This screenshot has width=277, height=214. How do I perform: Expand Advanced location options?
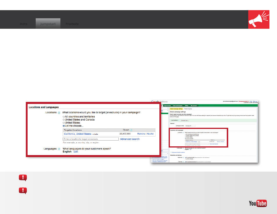click(x=178, y=152)
